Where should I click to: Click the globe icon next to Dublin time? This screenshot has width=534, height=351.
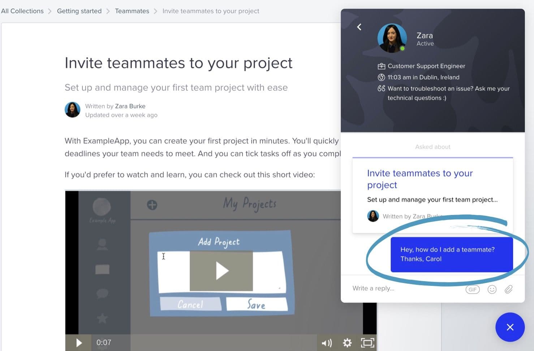(x=381, y=77)
